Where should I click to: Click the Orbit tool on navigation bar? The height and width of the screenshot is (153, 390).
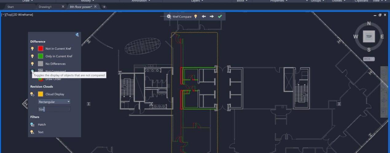(x=384, y=101)
